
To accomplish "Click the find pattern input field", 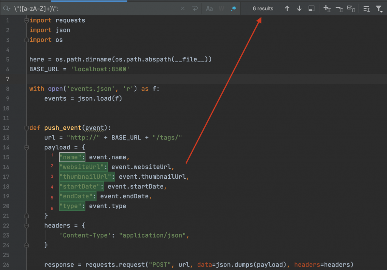I will coord(96,9).
